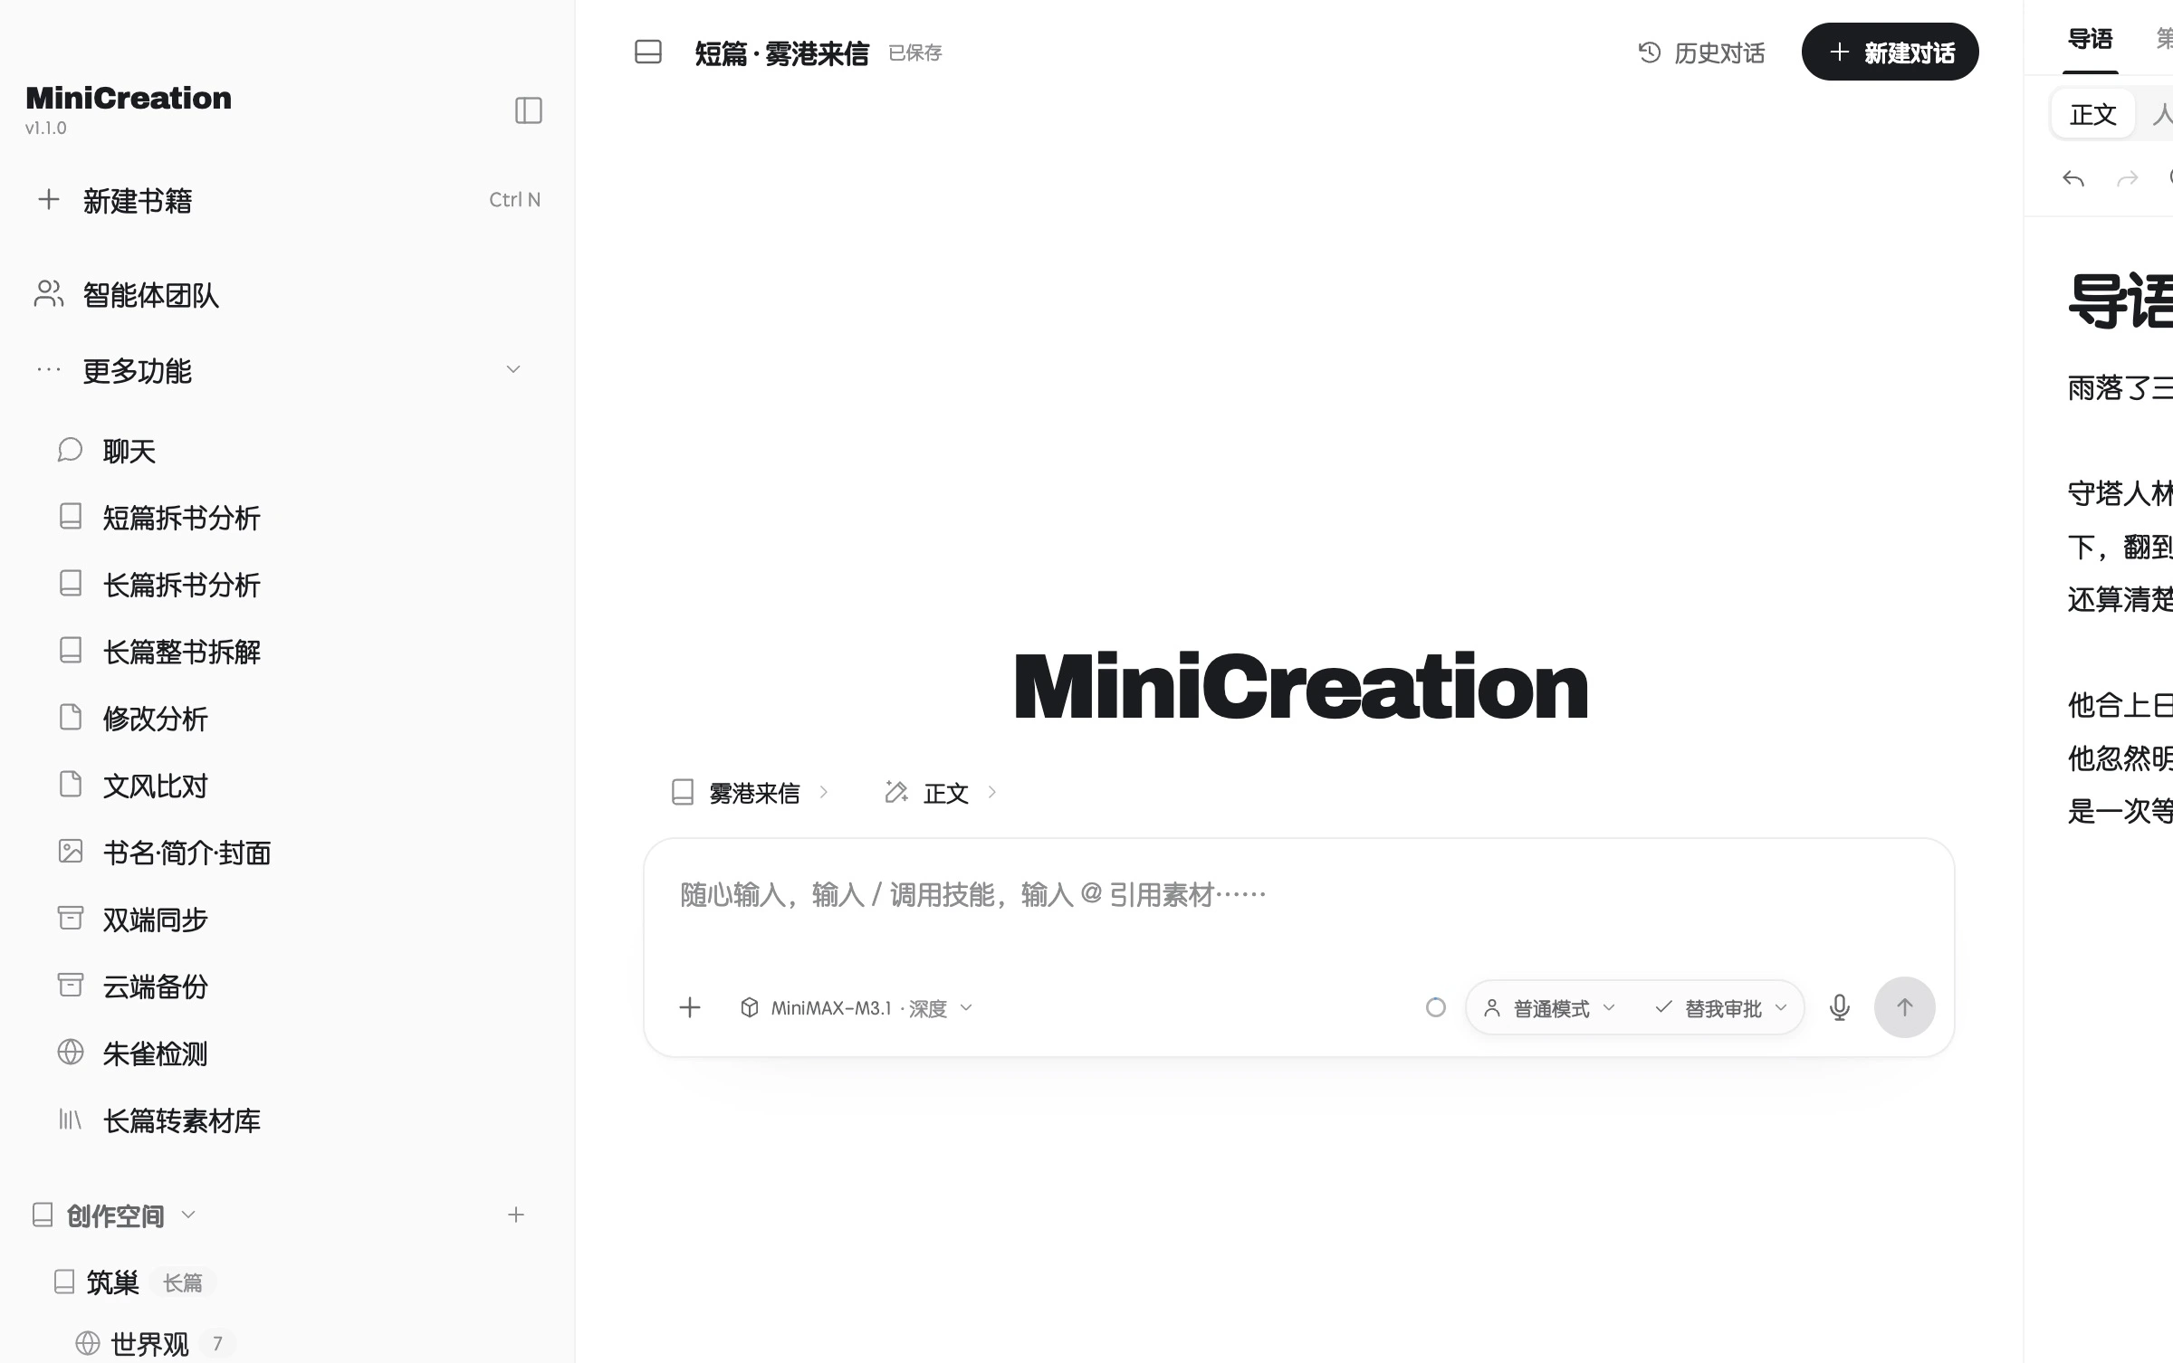Click the history clock icon
The image size is (2173, 1363).
(x=1650, y=52)
